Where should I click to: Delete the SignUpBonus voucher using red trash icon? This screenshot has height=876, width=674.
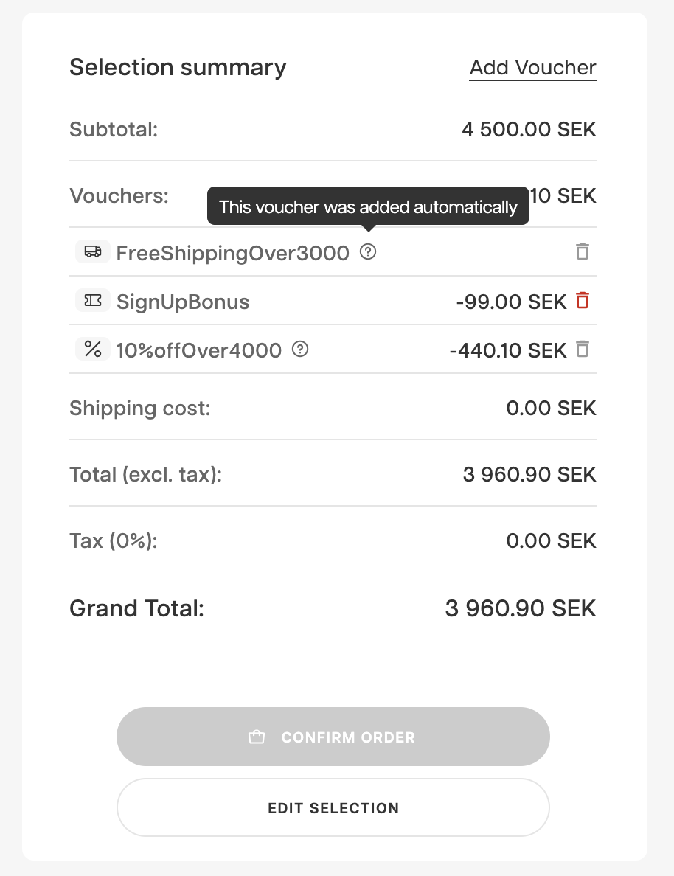pyautogui.click(x=583, y=301)
